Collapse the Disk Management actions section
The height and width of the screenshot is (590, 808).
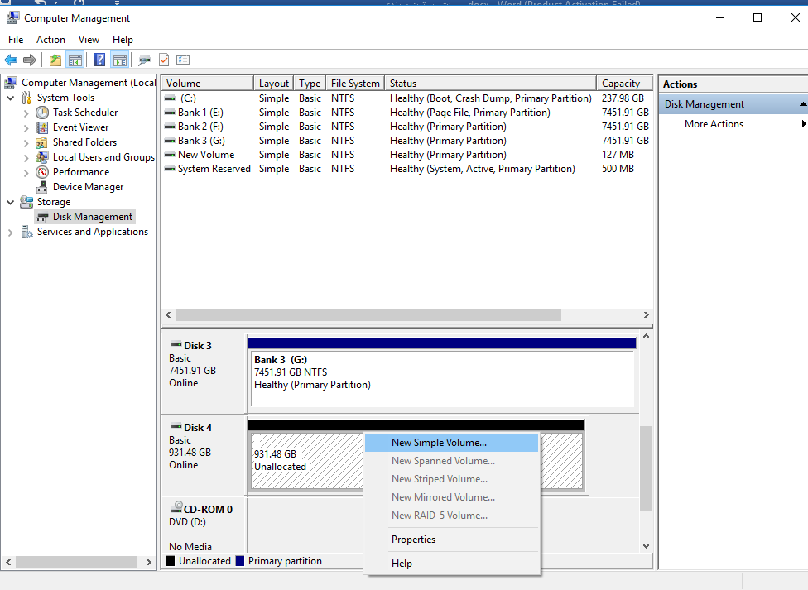tap(802, 104)
